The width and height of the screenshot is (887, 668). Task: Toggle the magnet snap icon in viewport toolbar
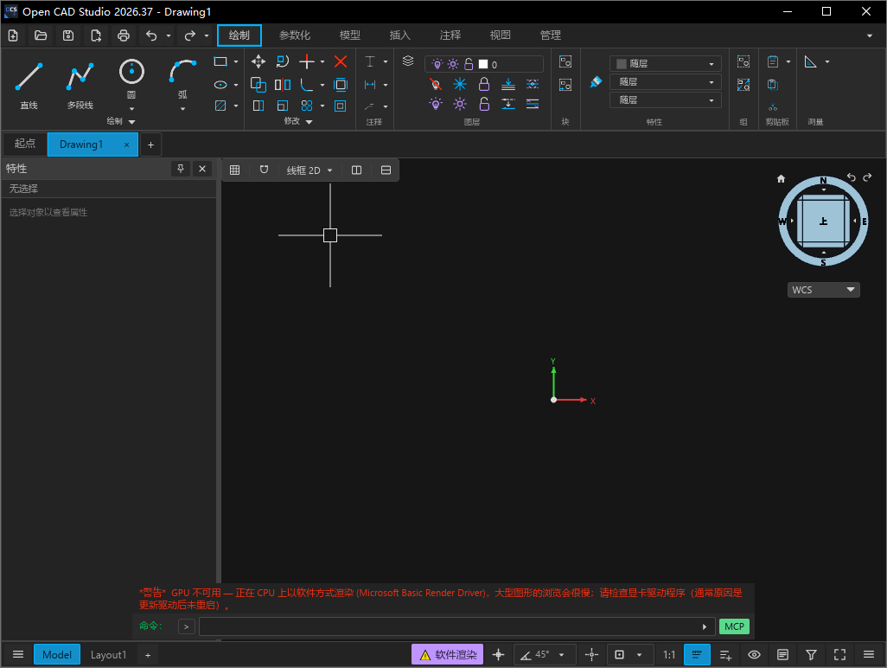264,170
